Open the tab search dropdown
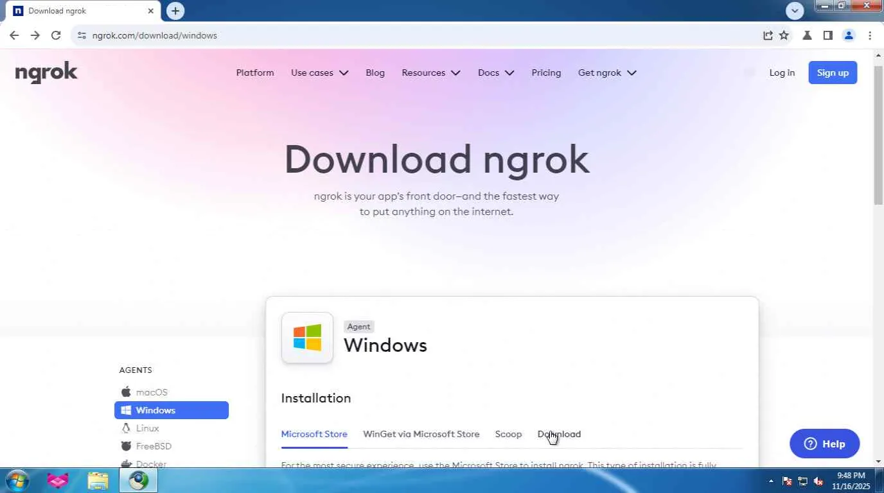This screenshot has height=493, width=884. pos(795,11)
